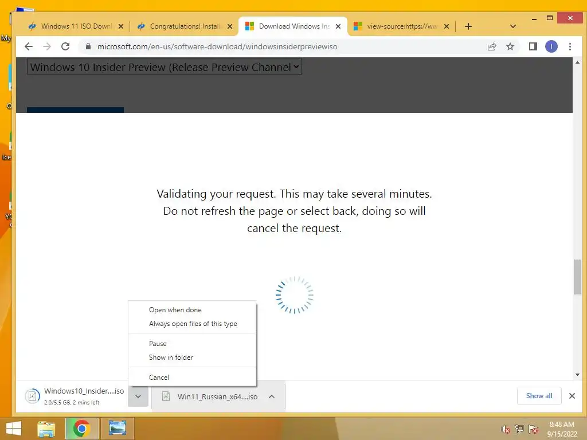Image resolution: width=587 pixels, height=440 pixels.
Task: Click the padlock site info icon
Action: coord(88,46)
